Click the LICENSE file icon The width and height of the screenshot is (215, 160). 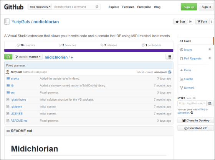8,114
